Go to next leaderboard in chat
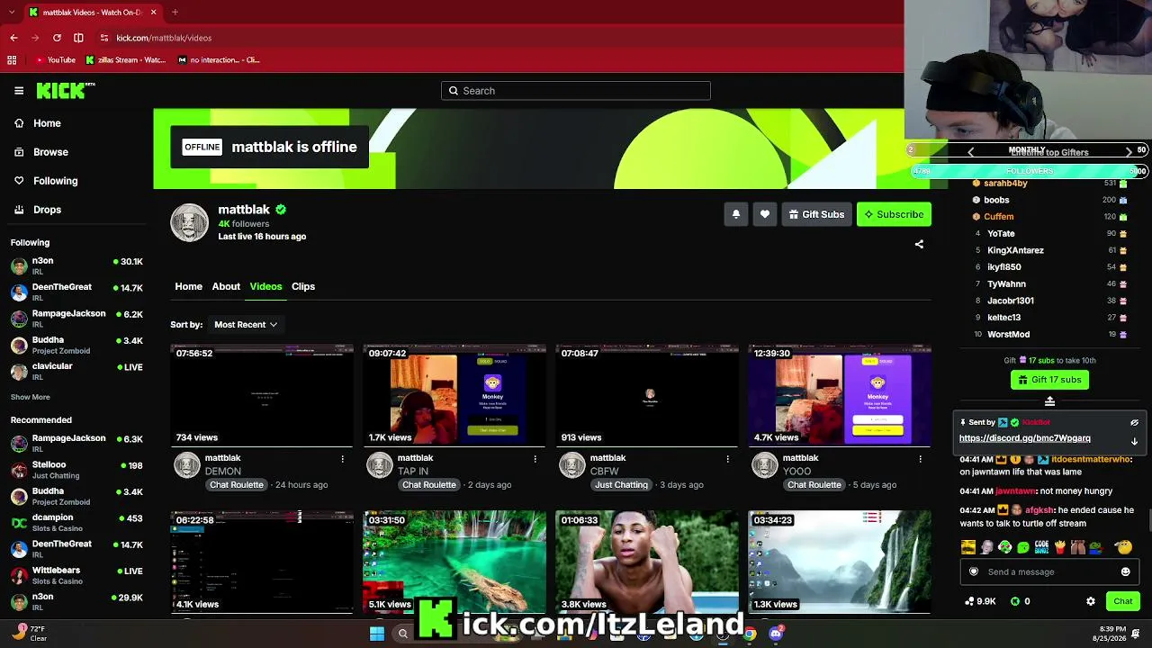Image resolution: width=1152 pixels, height=648 pixels. click(x=1129, y=152)
